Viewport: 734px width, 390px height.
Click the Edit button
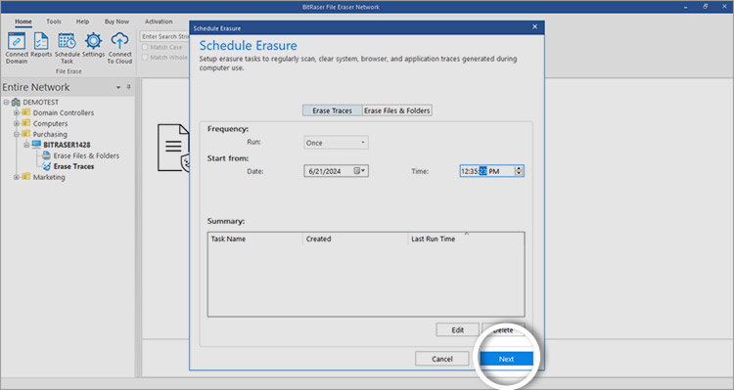(457, 330)
